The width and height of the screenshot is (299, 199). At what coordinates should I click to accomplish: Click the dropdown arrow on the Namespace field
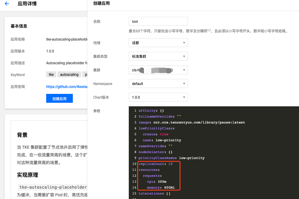click(x=184, y=84)
